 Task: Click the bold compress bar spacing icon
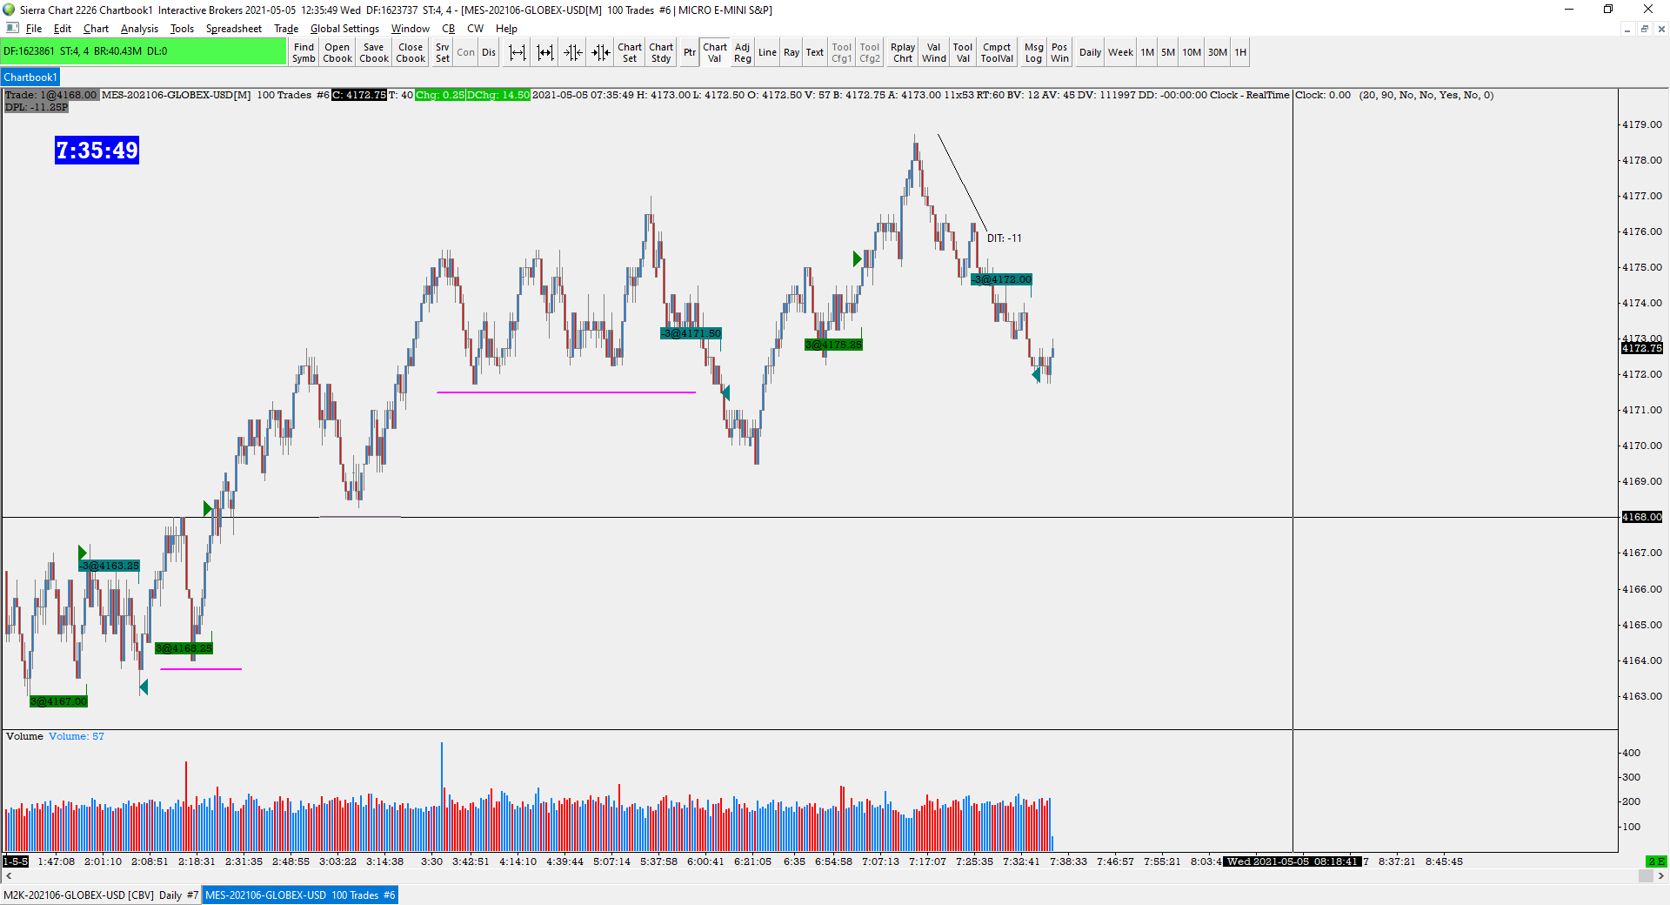coord(600,52)
